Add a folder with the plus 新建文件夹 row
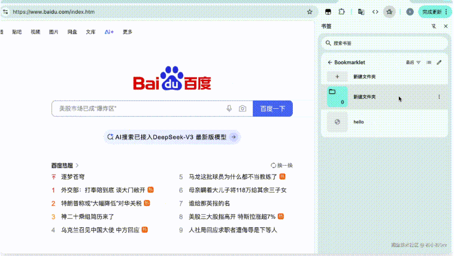The image size is (454, 256). point(385,77)
